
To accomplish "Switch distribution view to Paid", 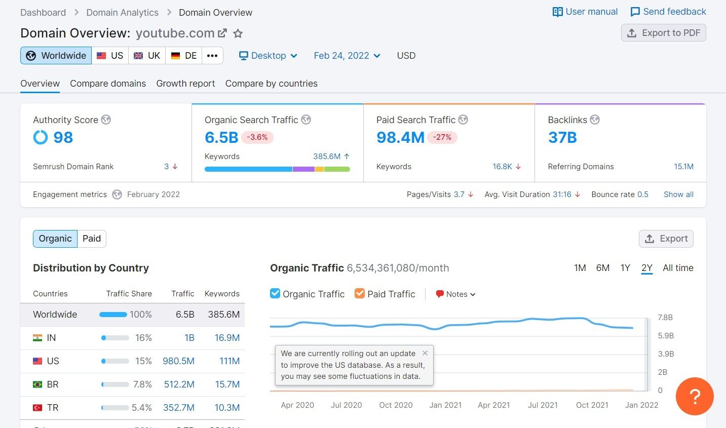I will click(x=92, y=239).
